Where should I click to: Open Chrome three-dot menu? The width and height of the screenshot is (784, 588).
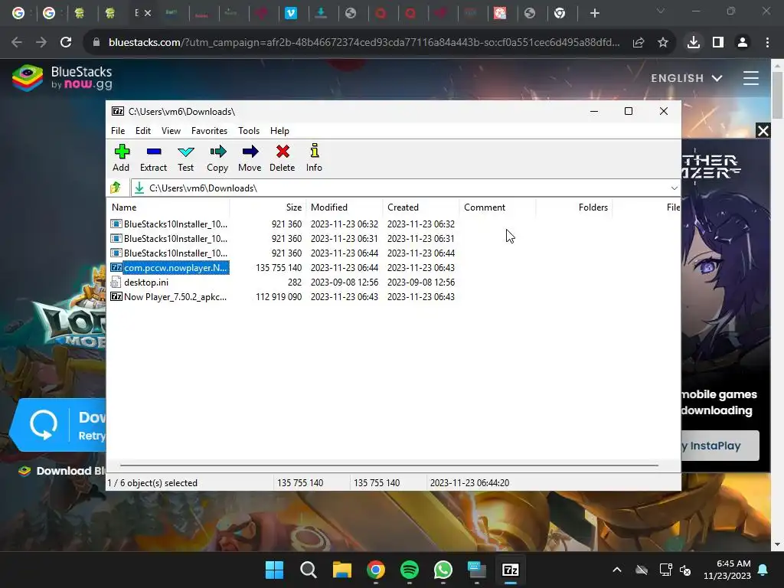(767, 43)
